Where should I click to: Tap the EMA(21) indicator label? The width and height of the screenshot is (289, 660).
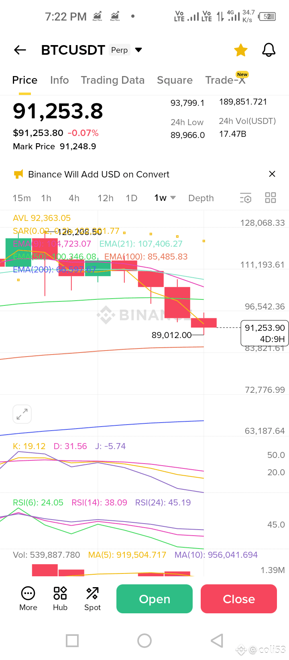141,243
